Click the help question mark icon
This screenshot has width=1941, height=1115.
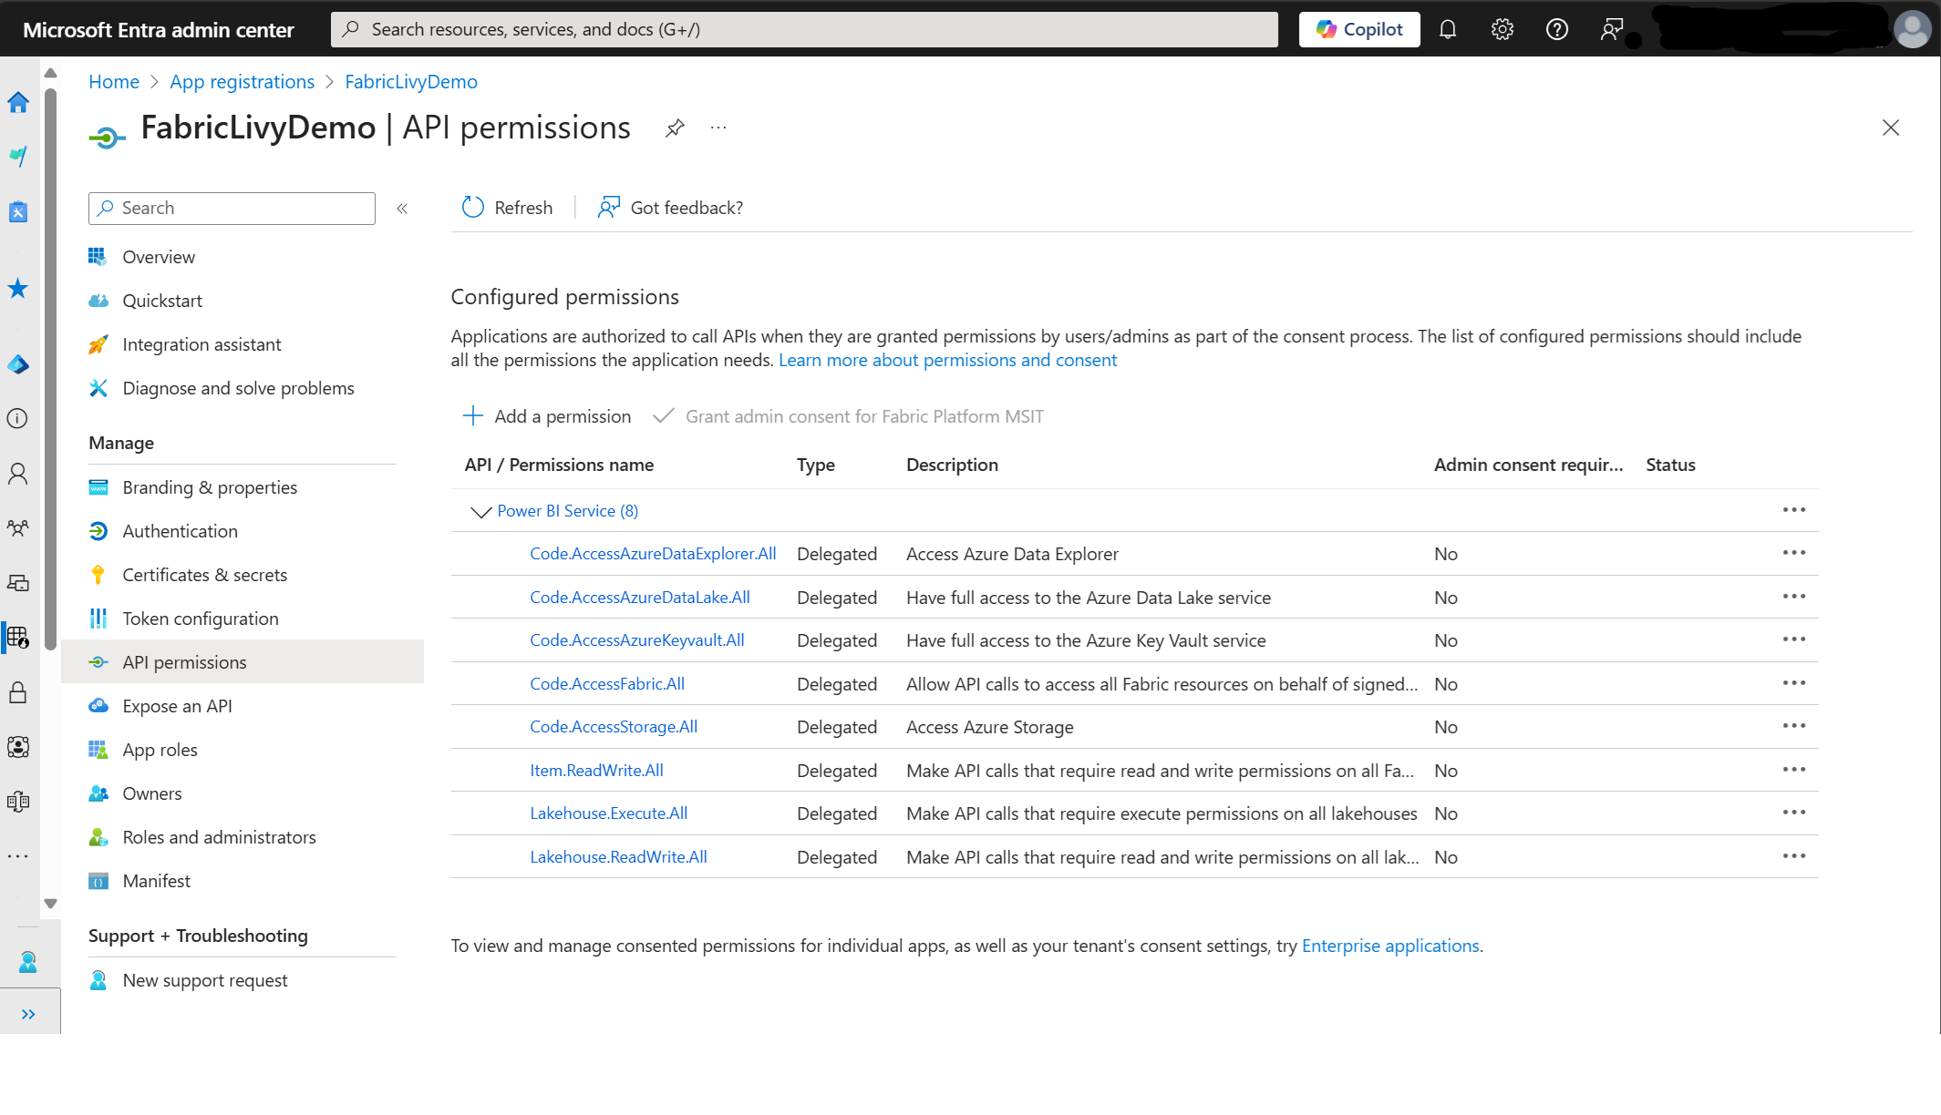point(1557,29)
